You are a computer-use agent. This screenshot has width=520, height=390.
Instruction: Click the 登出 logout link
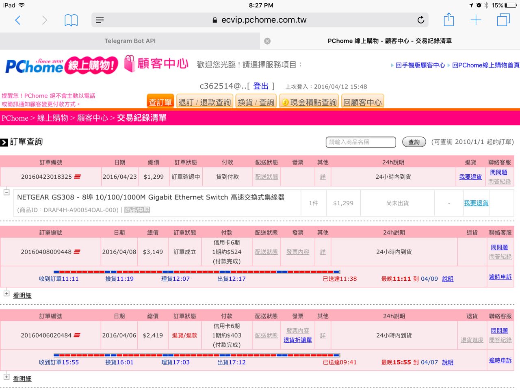(261, 86)
